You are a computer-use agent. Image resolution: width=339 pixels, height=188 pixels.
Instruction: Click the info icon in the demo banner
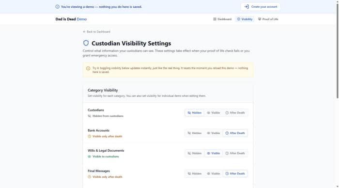coord(57,7)
